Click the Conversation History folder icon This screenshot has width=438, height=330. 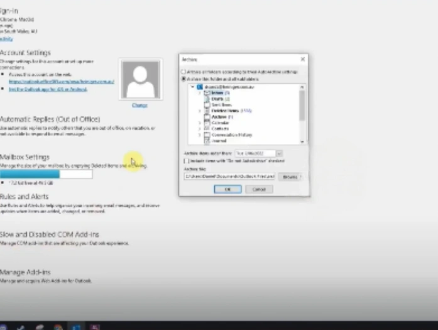point(207,135)
